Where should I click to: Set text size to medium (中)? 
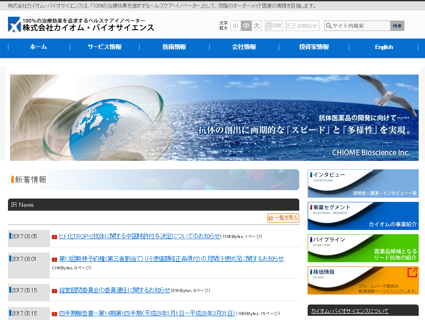(x=246, y=26)
